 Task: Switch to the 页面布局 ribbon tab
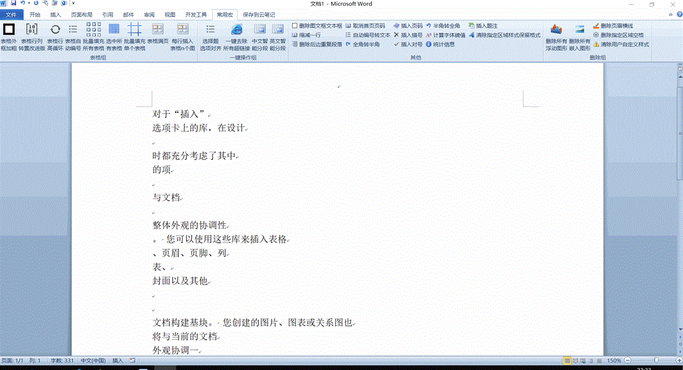click(81, 14)
